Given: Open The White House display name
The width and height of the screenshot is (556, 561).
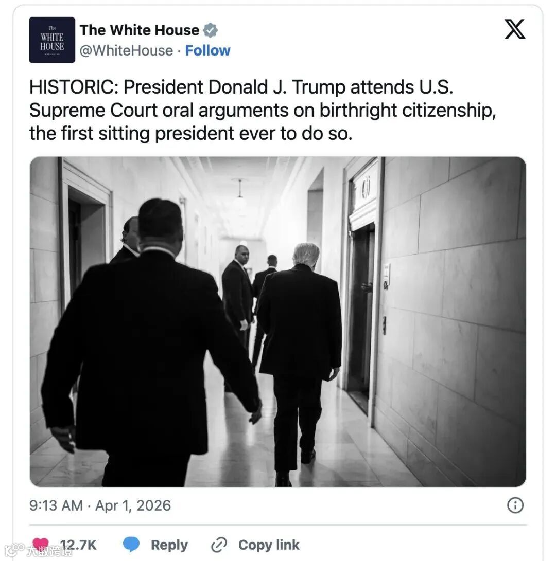Looking at the screenshot, I should point(140,30).
